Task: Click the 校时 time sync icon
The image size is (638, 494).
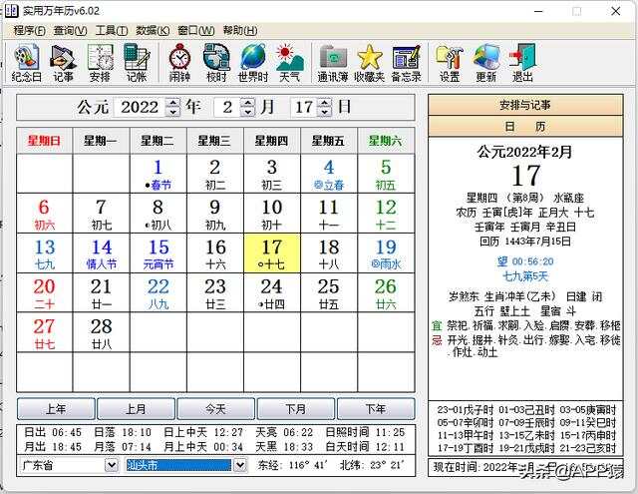Action: coord(216,63)
